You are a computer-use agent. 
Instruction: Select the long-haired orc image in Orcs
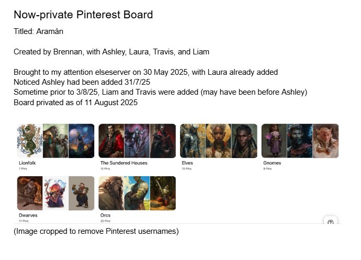click(x=111, y=193)
